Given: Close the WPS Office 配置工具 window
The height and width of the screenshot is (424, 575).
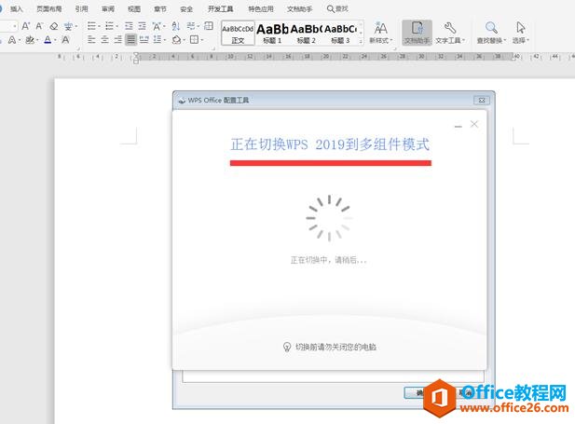Looking at the screenshot, I should click(x=482, y=100).
